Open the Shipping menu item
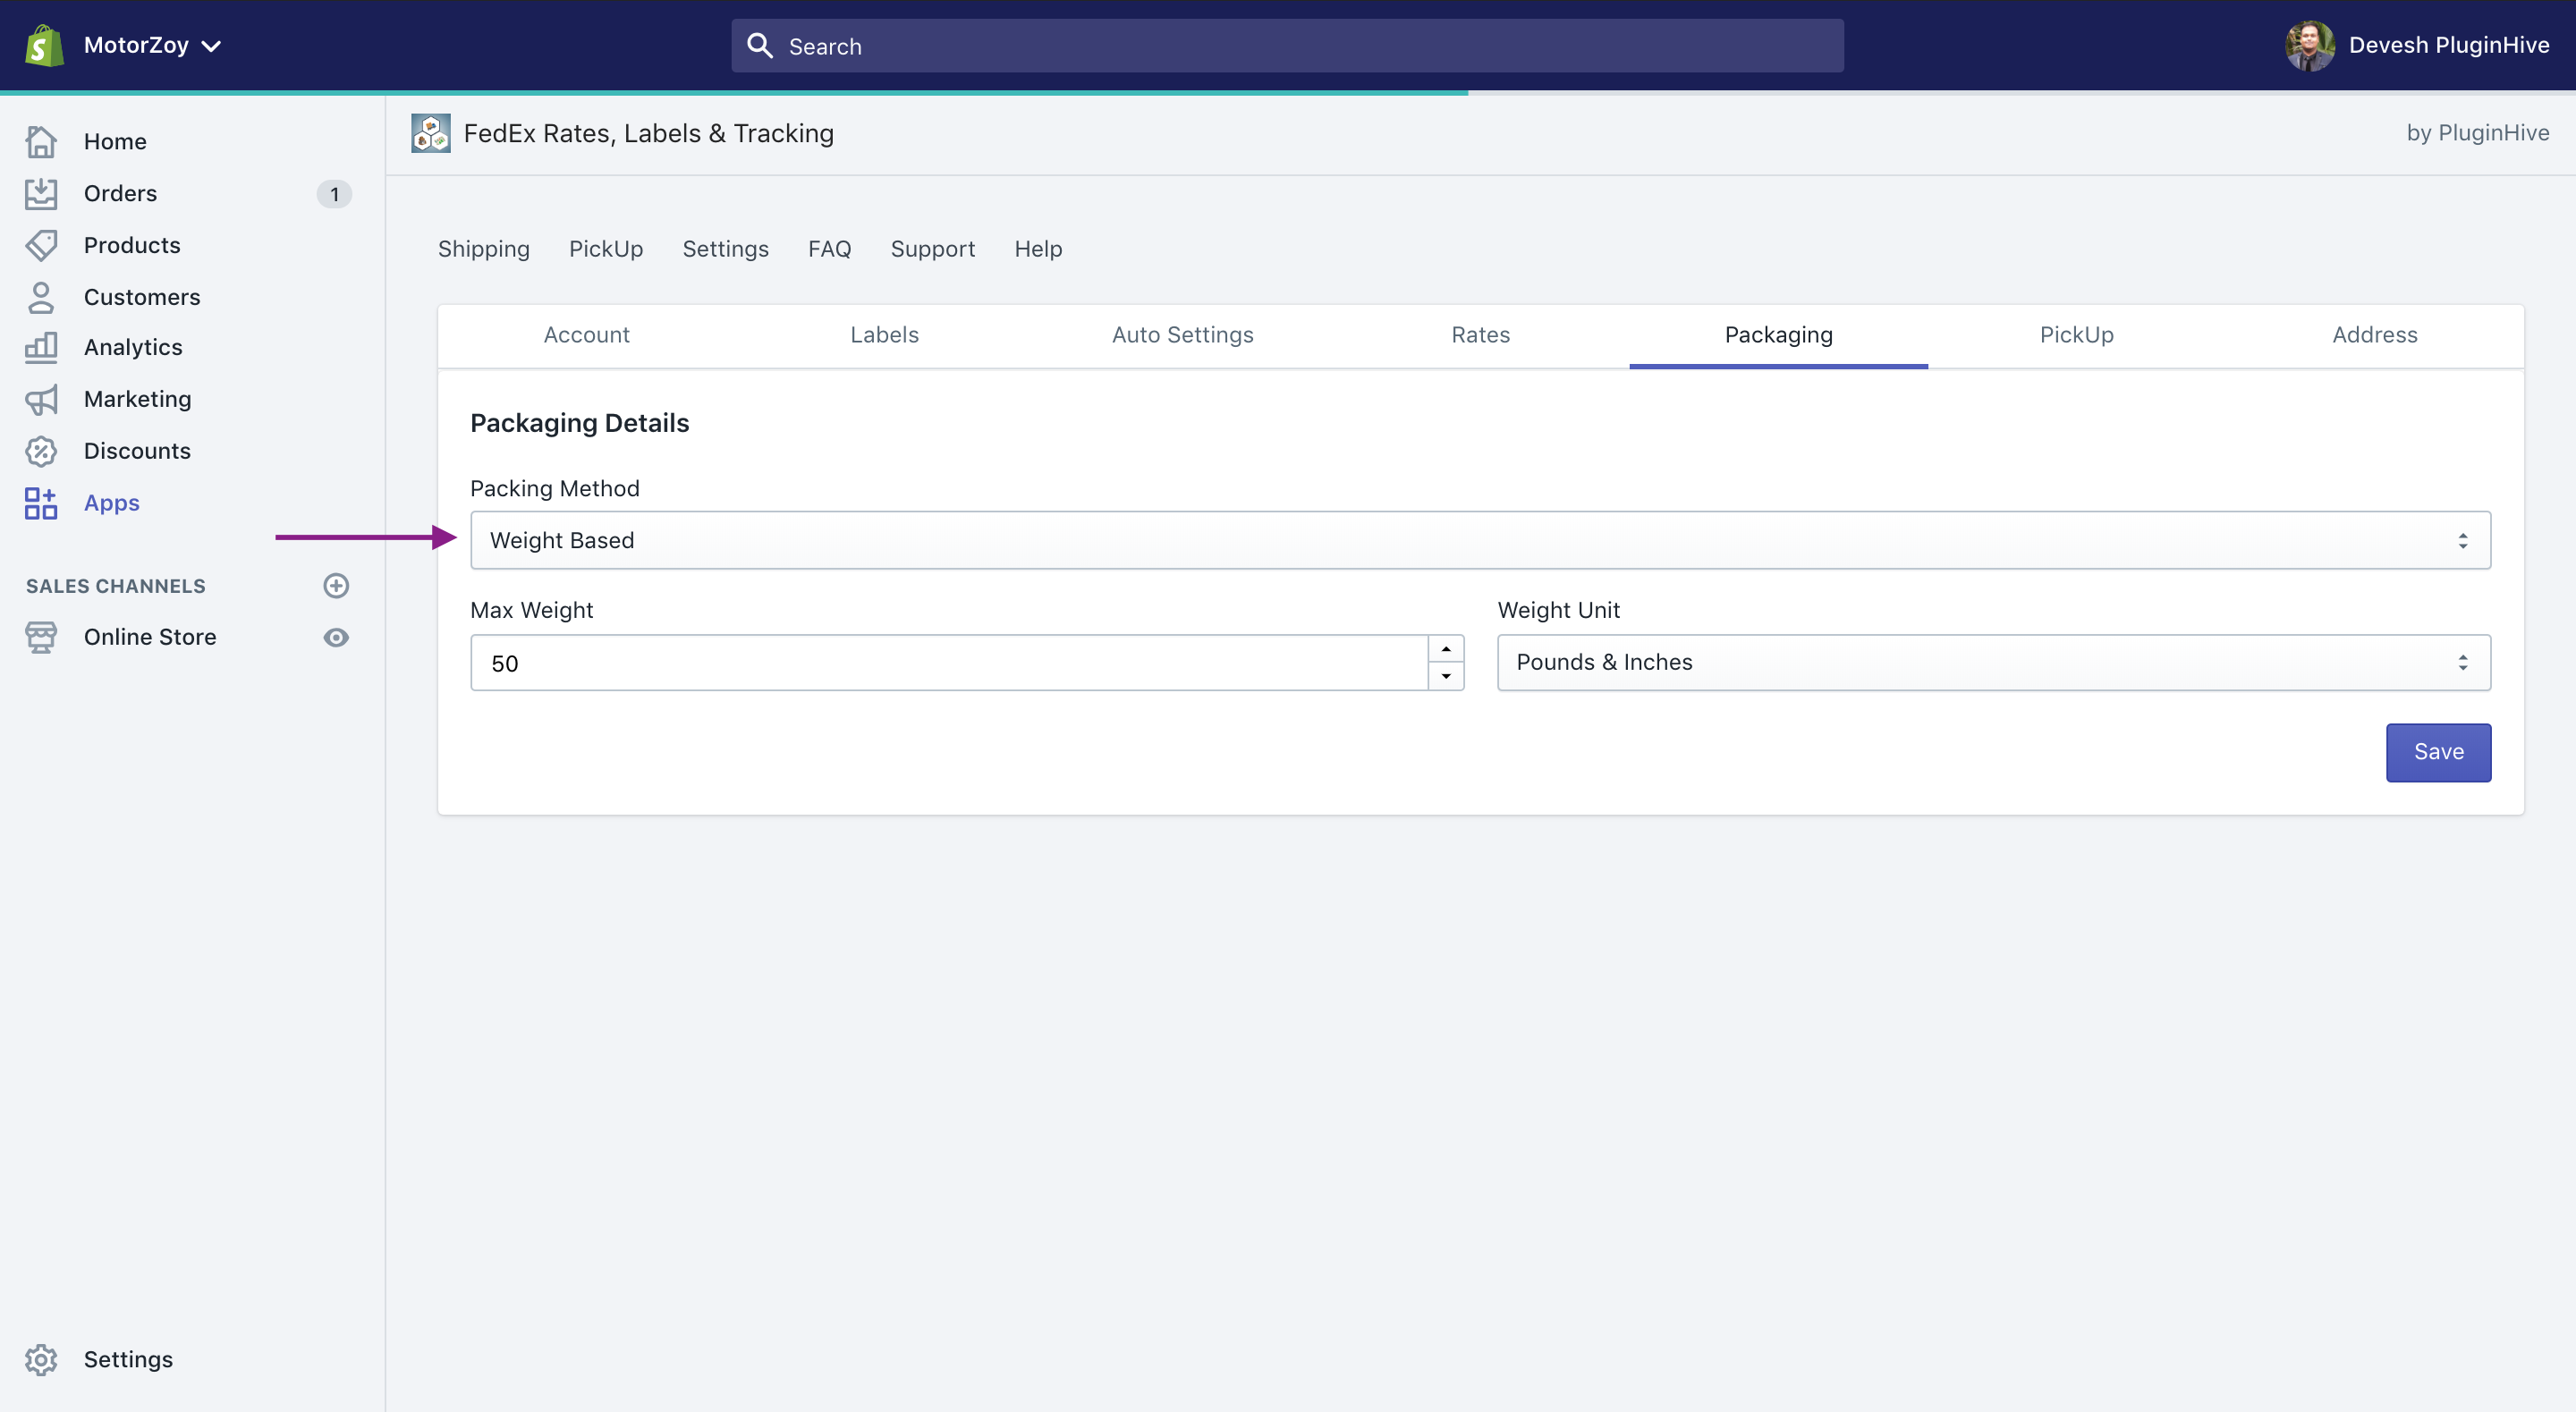The image size is (2576, 1412). click(484, 249)
